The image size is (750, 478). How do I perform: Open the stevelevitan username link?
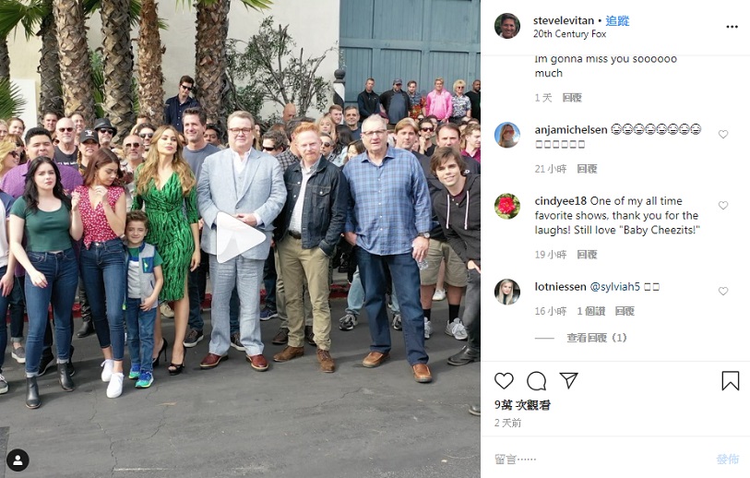[x=564, y=20]
